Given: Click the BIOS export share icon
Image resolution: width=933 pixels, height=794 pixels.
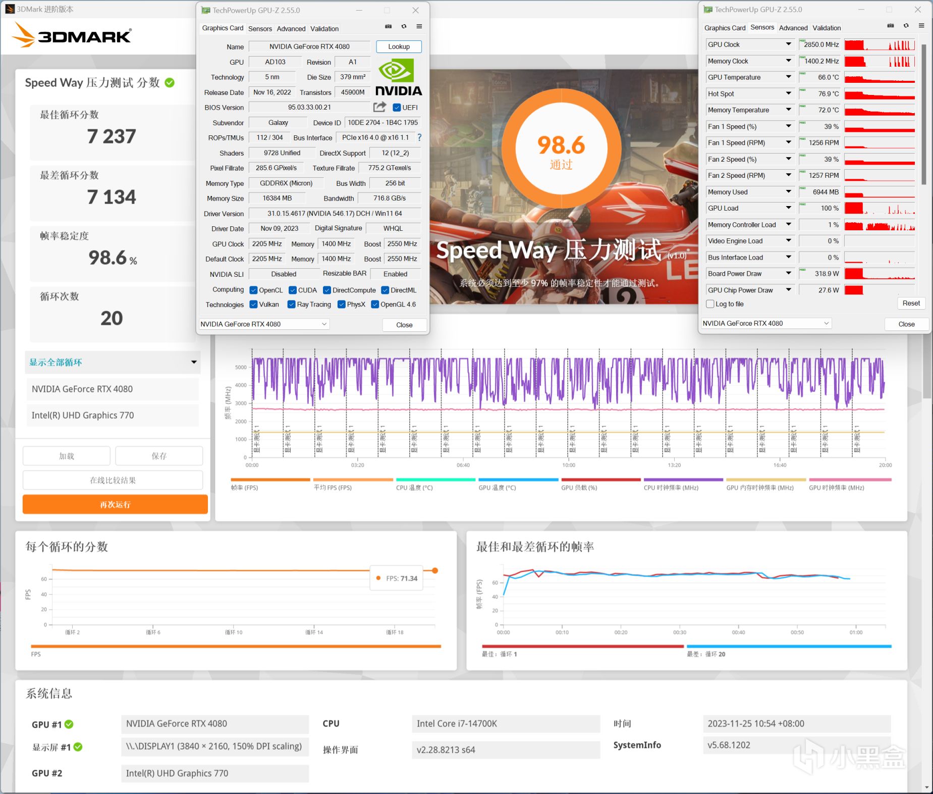Looking at the screenshot, I should 379,107.
